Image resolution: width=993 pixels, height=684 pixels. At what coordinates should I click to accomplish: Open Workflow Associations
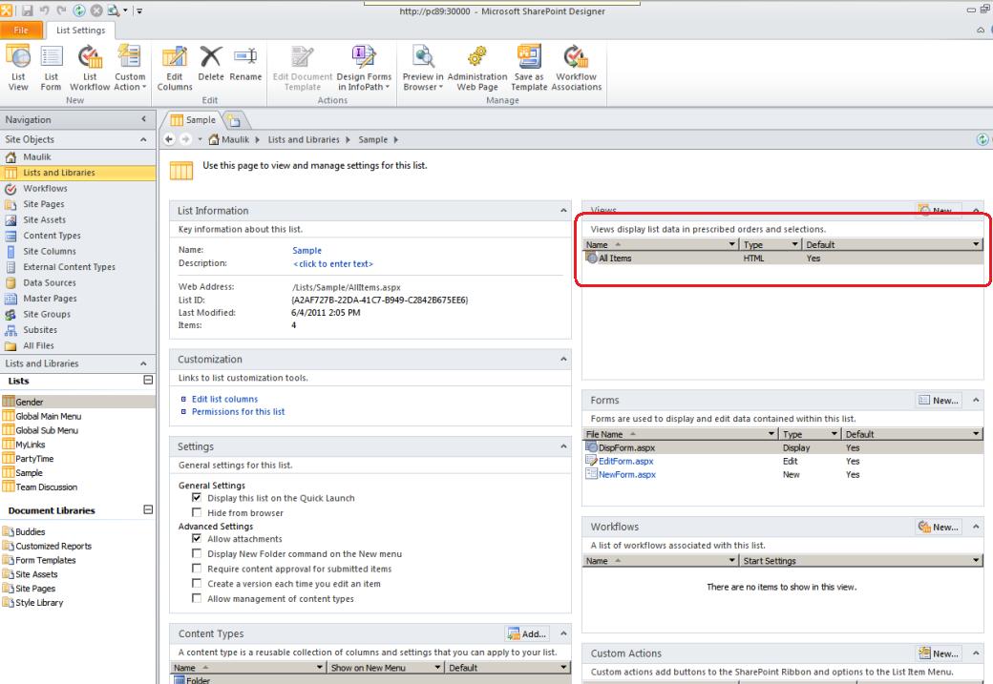click(x=577, y=70)
